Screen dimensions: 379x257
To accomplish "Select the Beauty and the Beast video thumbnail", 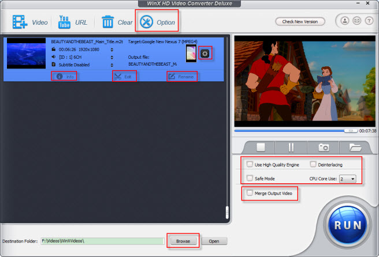I will coord(26,53).
